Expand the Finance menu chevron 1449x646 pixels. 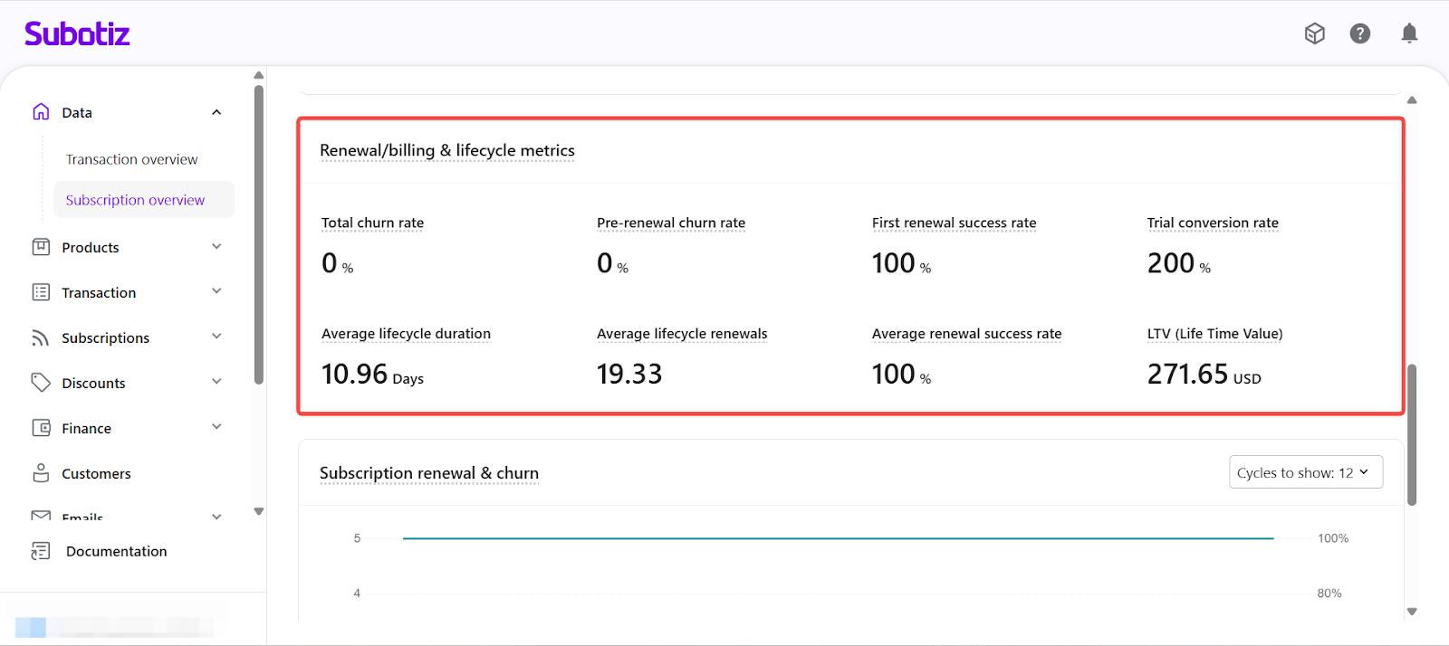(x=216, y=427)
